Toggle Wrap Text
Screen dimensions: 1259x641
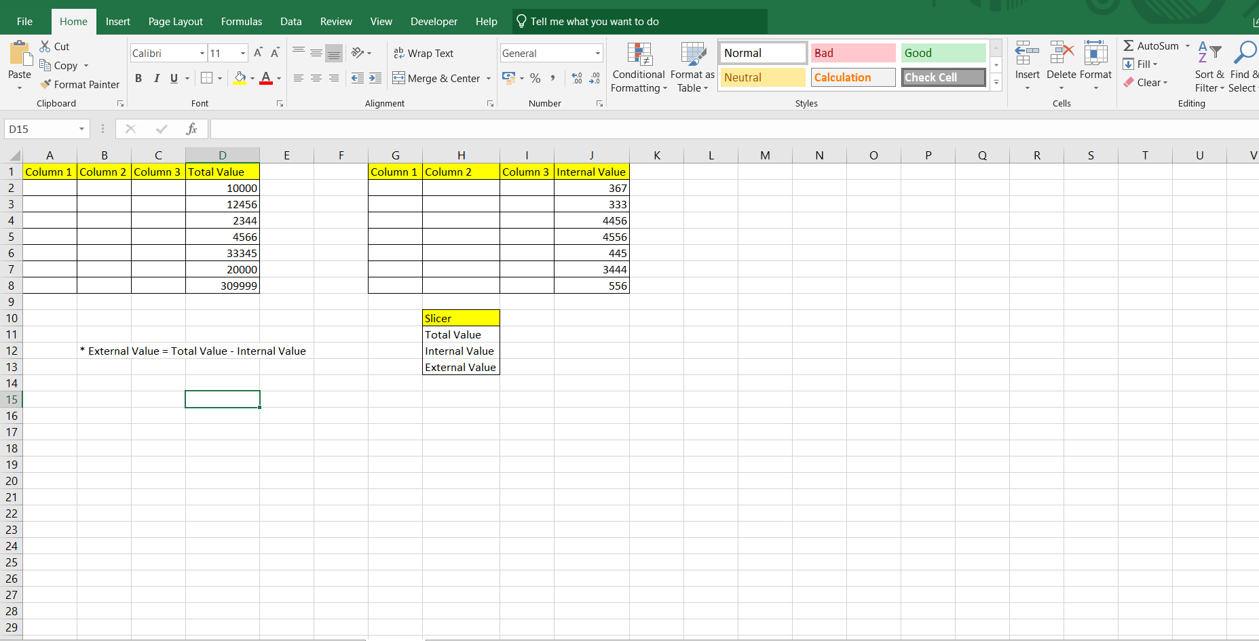(x=424, y=53)
